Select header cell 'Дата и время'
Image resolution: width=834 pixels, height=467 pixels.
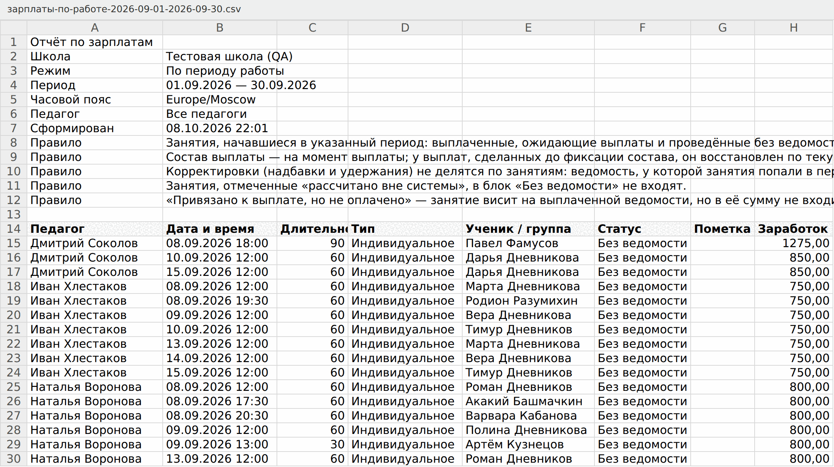tap(220, 229)
